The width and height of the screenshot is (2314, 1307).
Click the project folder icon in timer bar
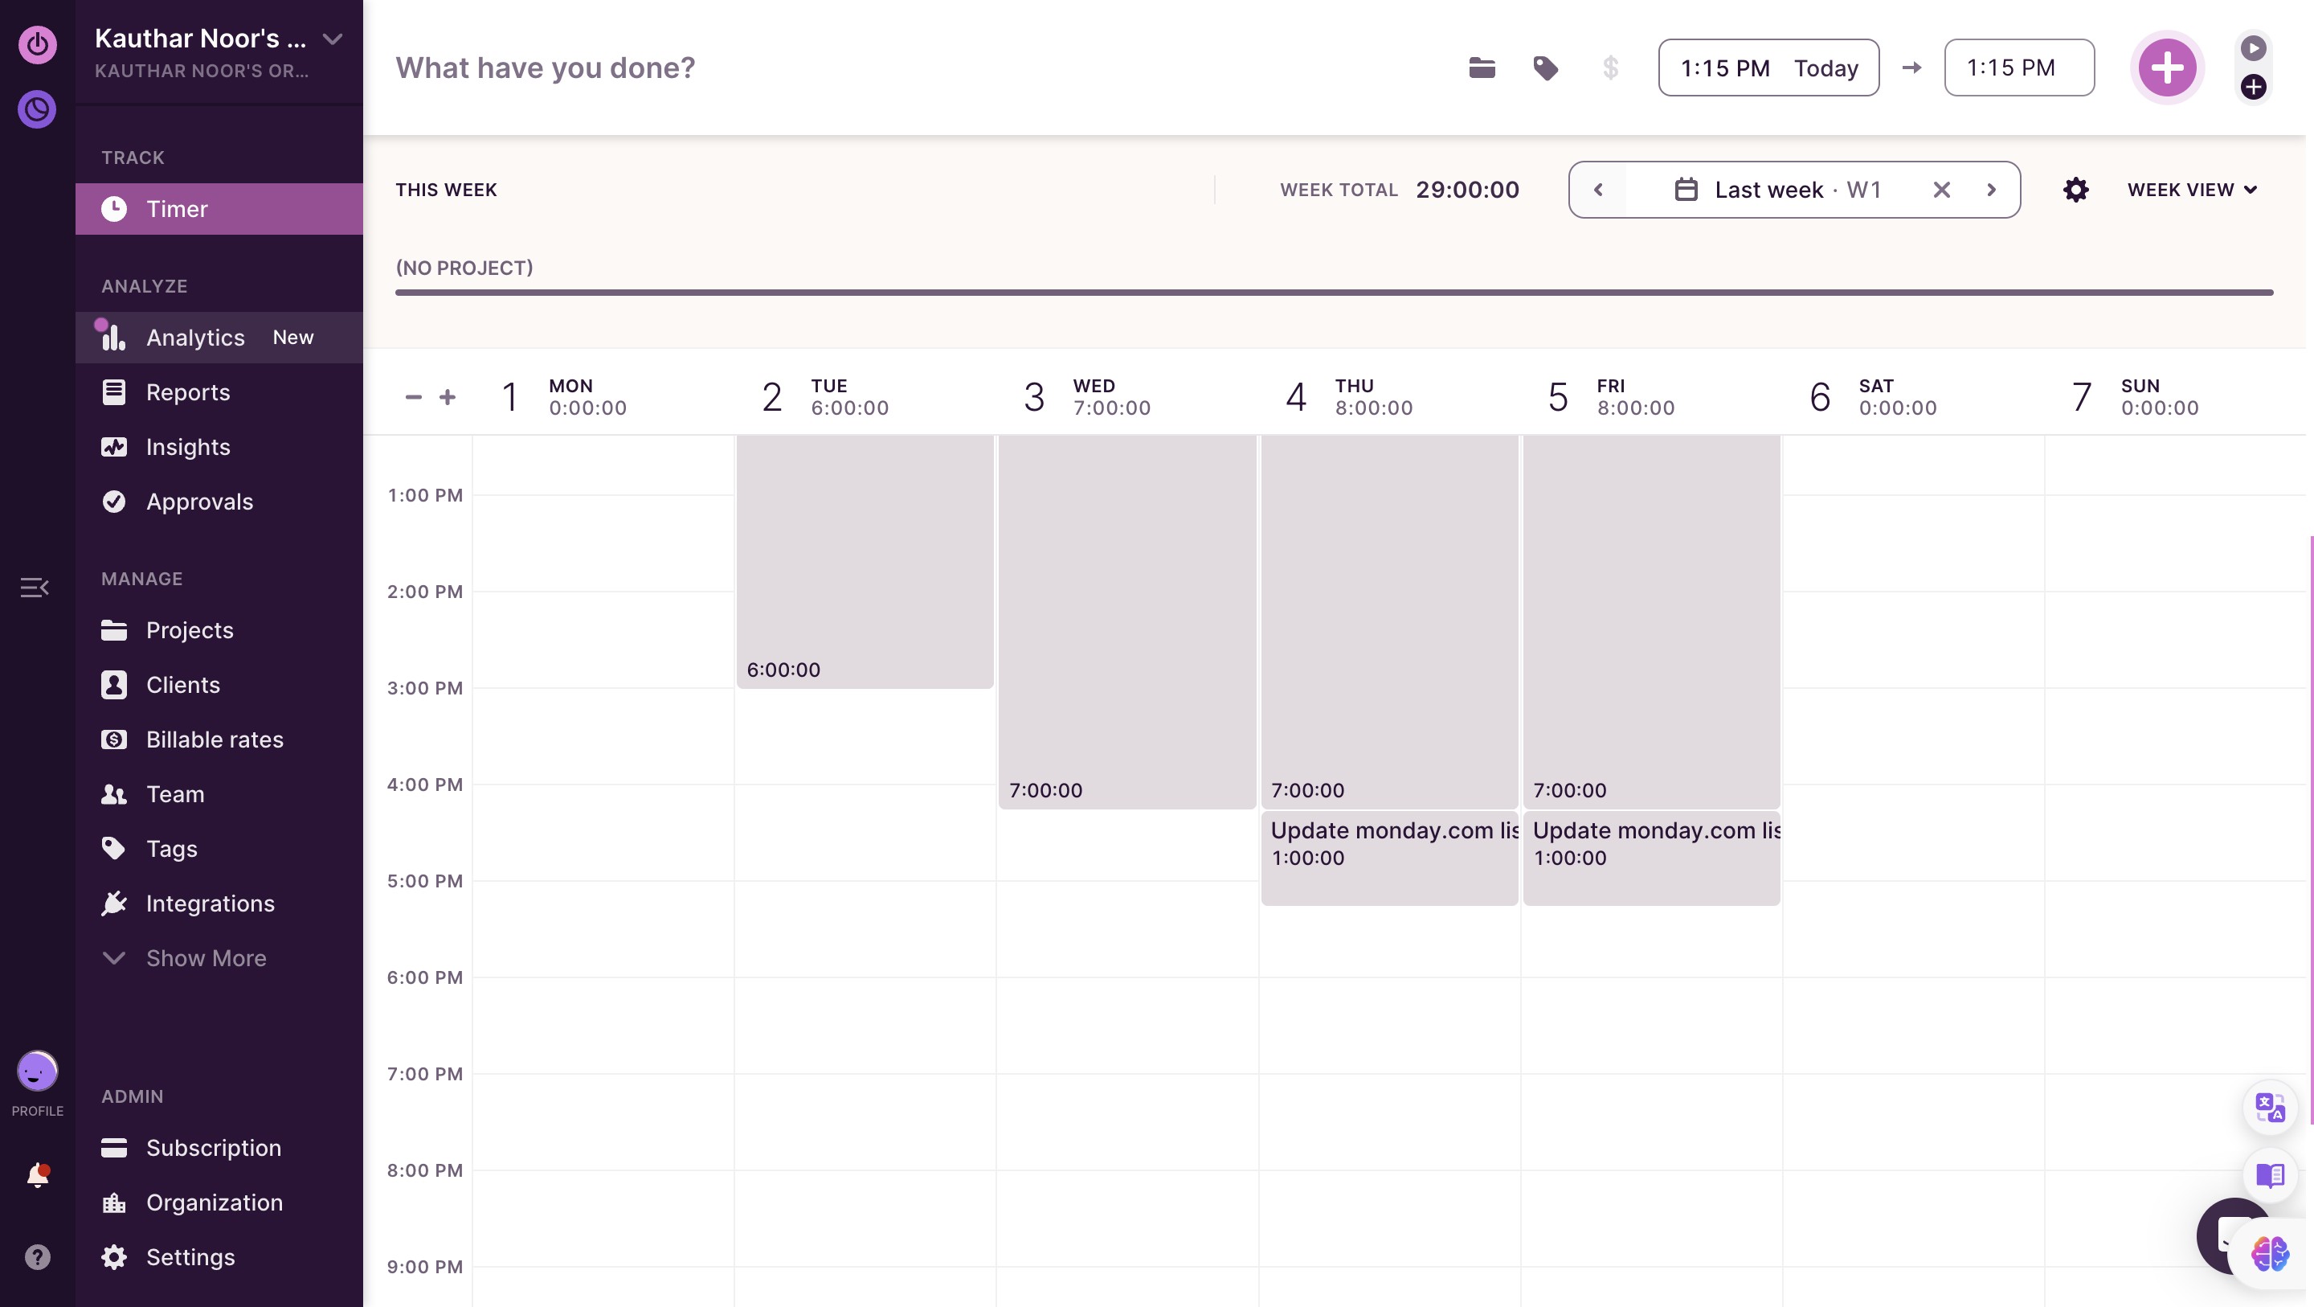[x=1482, y=68]
